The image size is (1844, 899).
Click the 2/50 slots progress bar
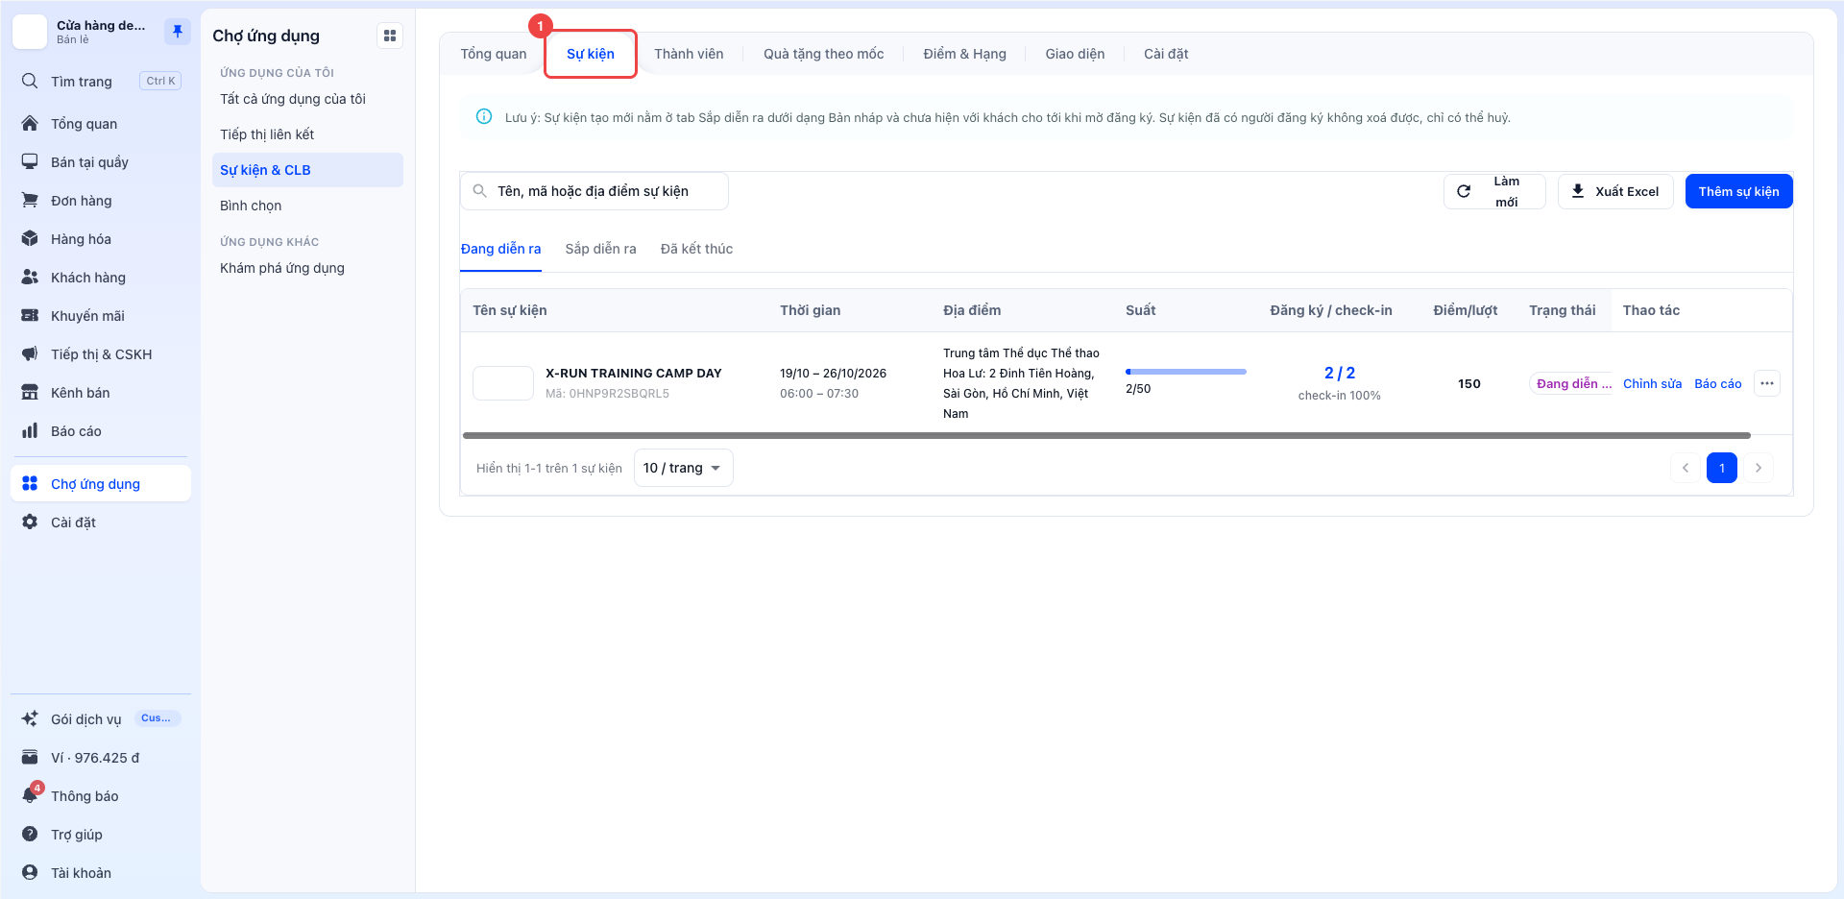[x=1186, y=371]
